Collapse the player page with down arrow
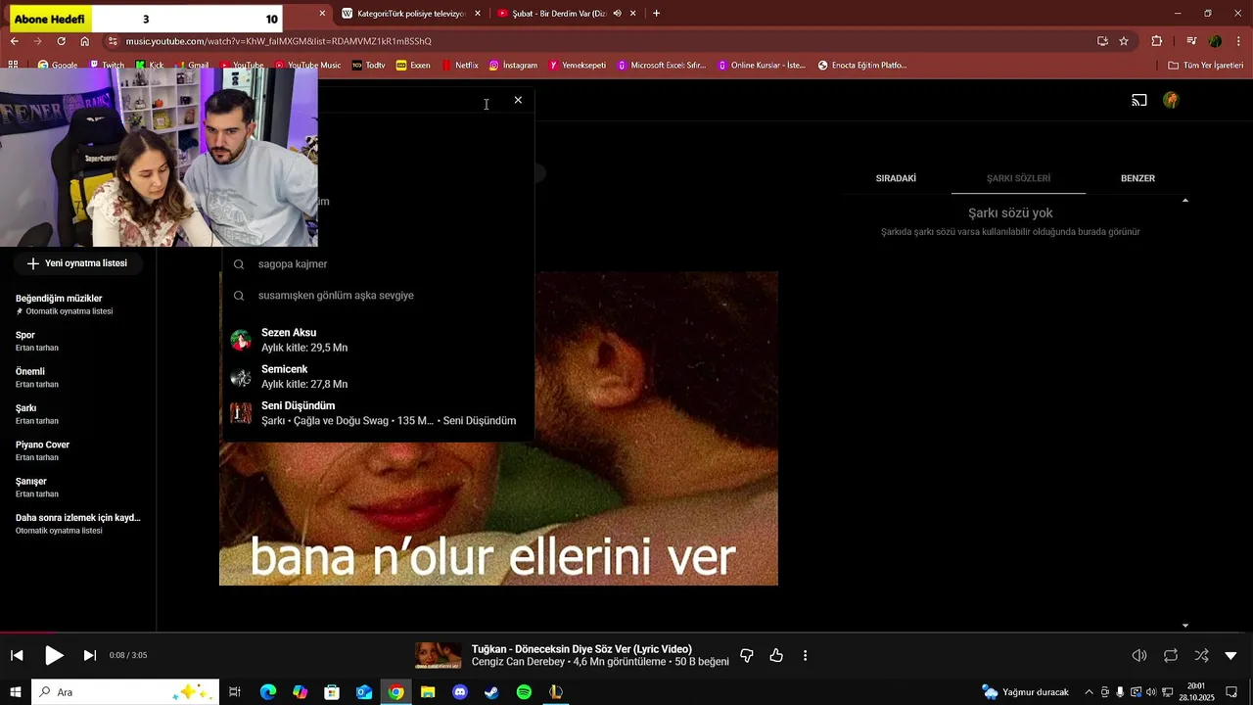The height and width of the screenshot is (705, 1253). [1231, 655]
